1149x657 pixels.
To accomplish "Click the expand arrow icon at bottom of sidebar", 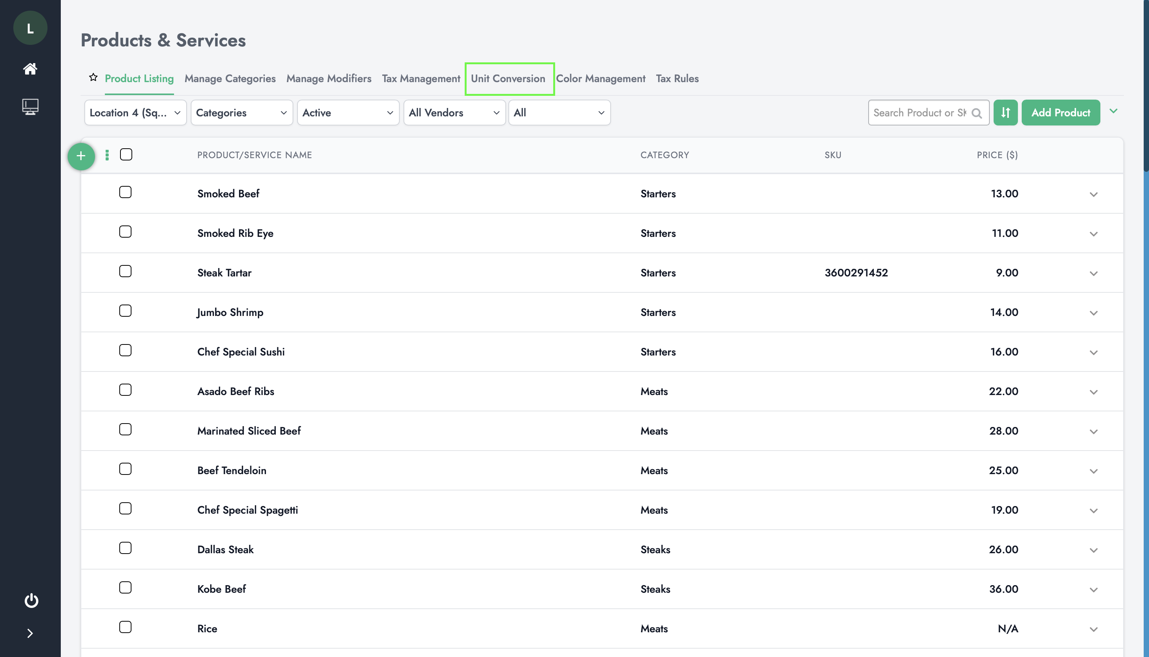I will 30,633.
